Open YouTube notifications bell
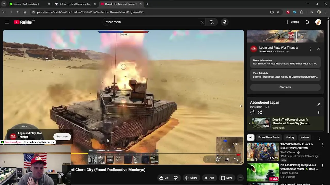 307,22
